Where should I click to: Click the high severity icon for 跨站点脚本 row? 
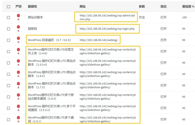[18, 16]
